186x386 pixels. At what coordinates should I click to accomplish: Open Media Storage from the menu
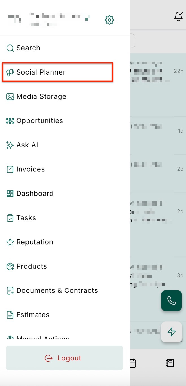tap(41, 97)
